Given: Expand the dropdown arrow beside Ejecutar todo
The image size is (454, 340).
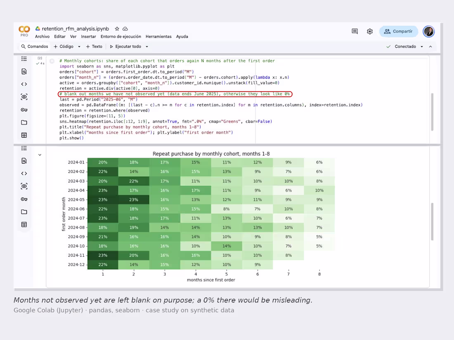Looking at the screenshot, I should (x=147, y=47).
